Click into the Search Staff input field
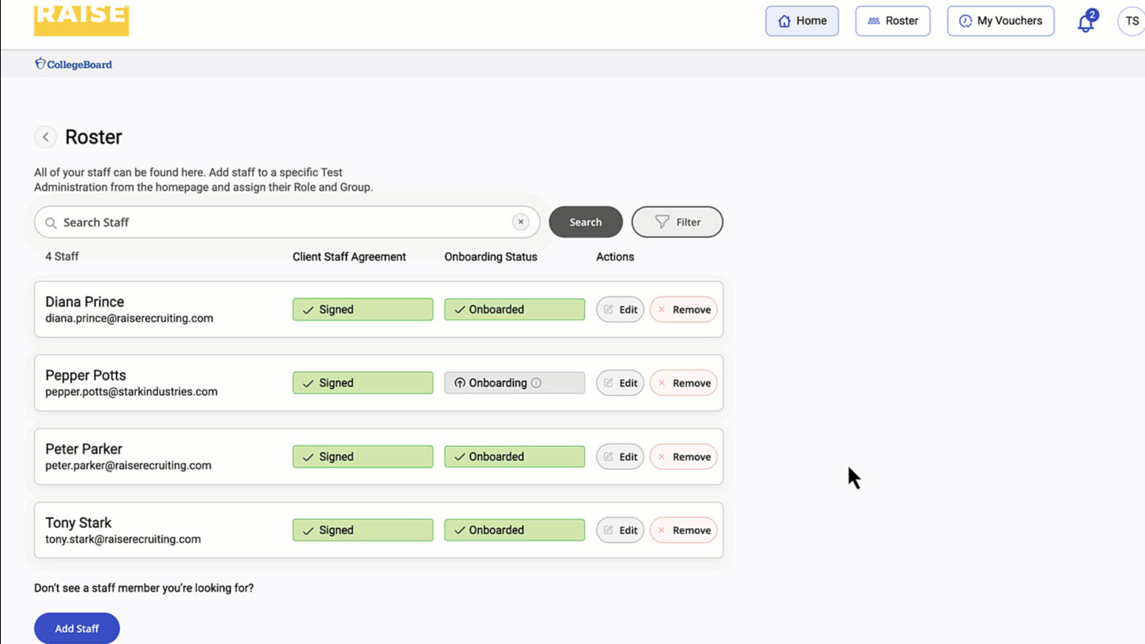This screenshot has height=644, width=1145. click(278, 223)
